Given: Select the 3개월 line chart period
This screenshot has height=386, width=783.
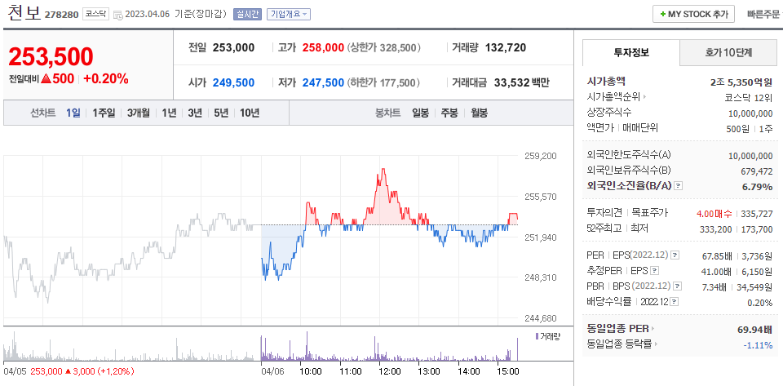Looking at the screenshot, I should coord(139,113).
